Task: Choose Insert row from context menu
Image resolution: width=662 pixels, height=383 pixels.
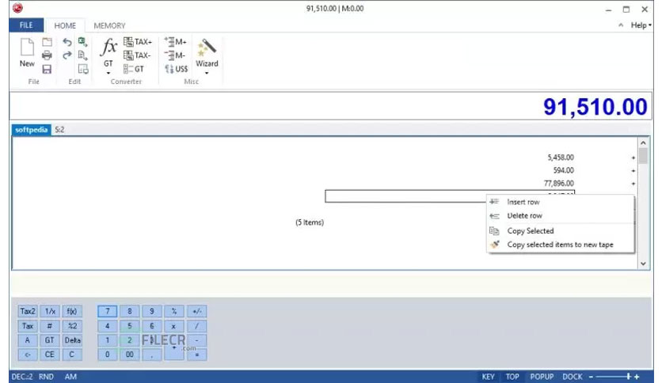Action: click(561, 202)
